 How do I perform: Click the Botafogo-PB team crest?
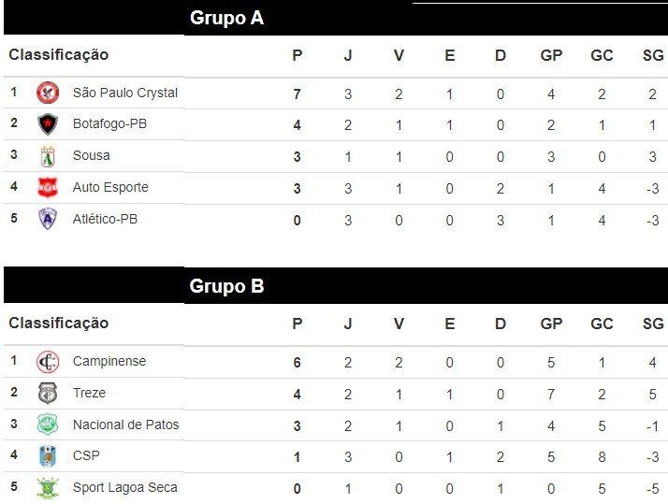click(47, 124)
